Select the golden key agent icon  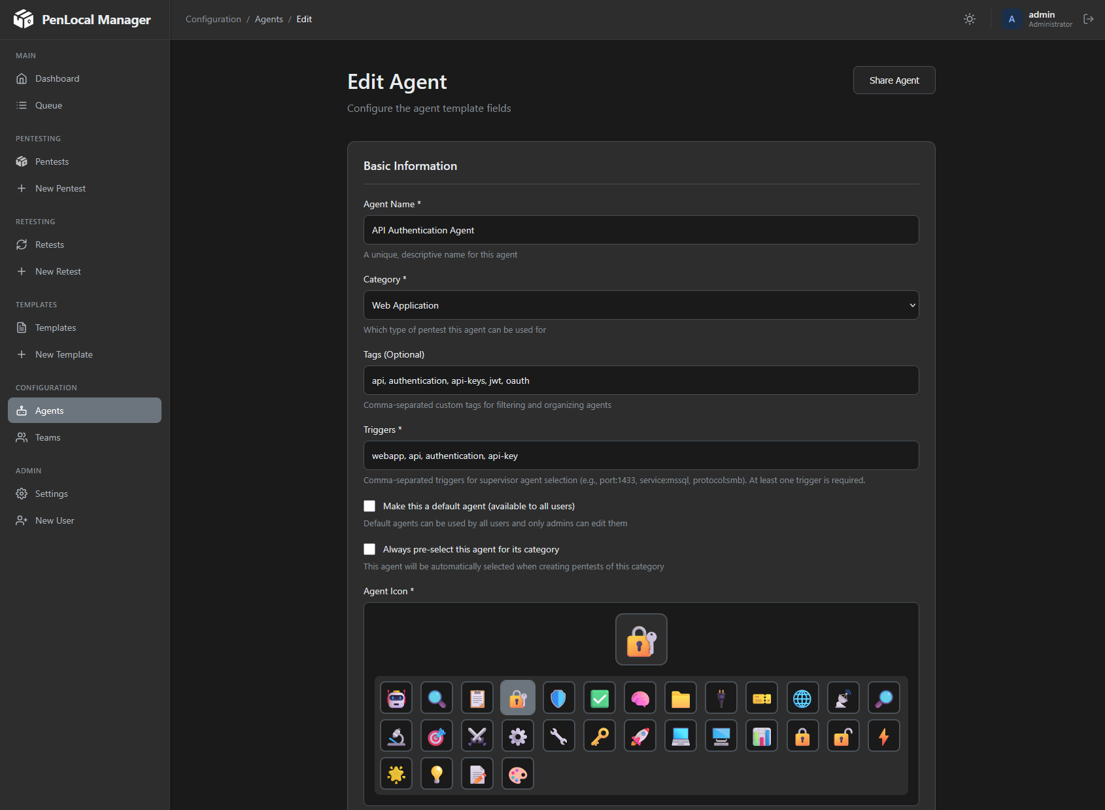pos(599,735)
